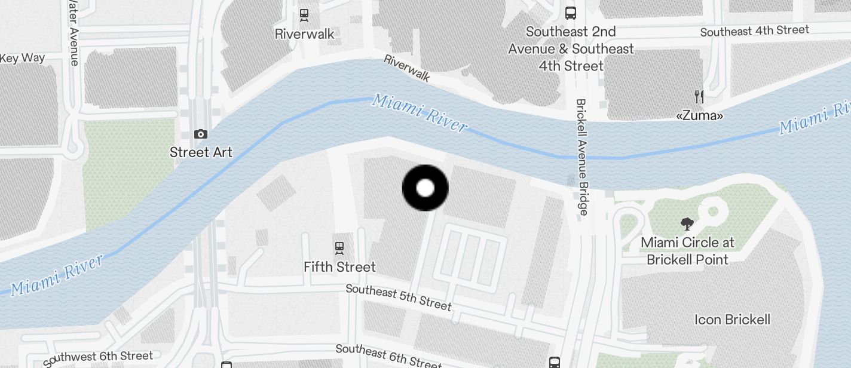Open the Miami Circle at Brickell Point label
The image size is (851, 368).
(688, 252)
